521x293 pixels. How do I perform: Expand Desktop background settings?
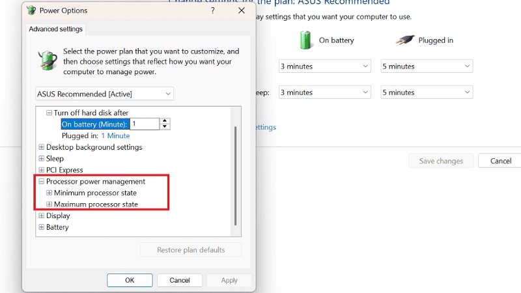tap(42, 147)
